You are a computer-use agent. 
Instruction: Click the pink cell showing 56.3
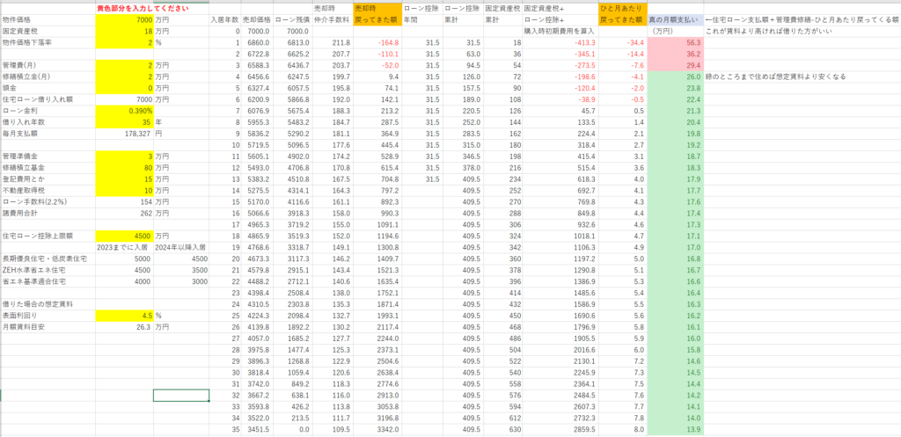pos(676,41)
